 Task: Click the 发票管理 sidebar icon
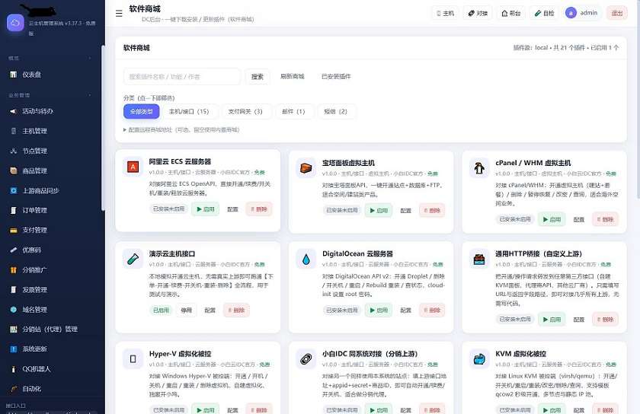point(14,290)
